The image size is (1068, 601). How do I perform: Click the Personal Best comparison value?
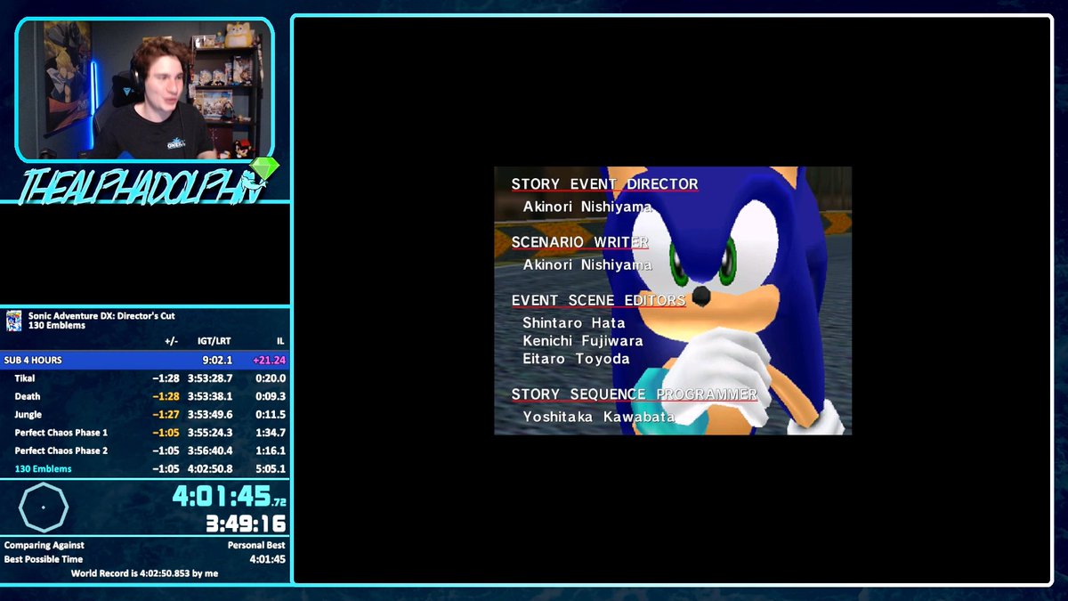(x=257, y=545)
